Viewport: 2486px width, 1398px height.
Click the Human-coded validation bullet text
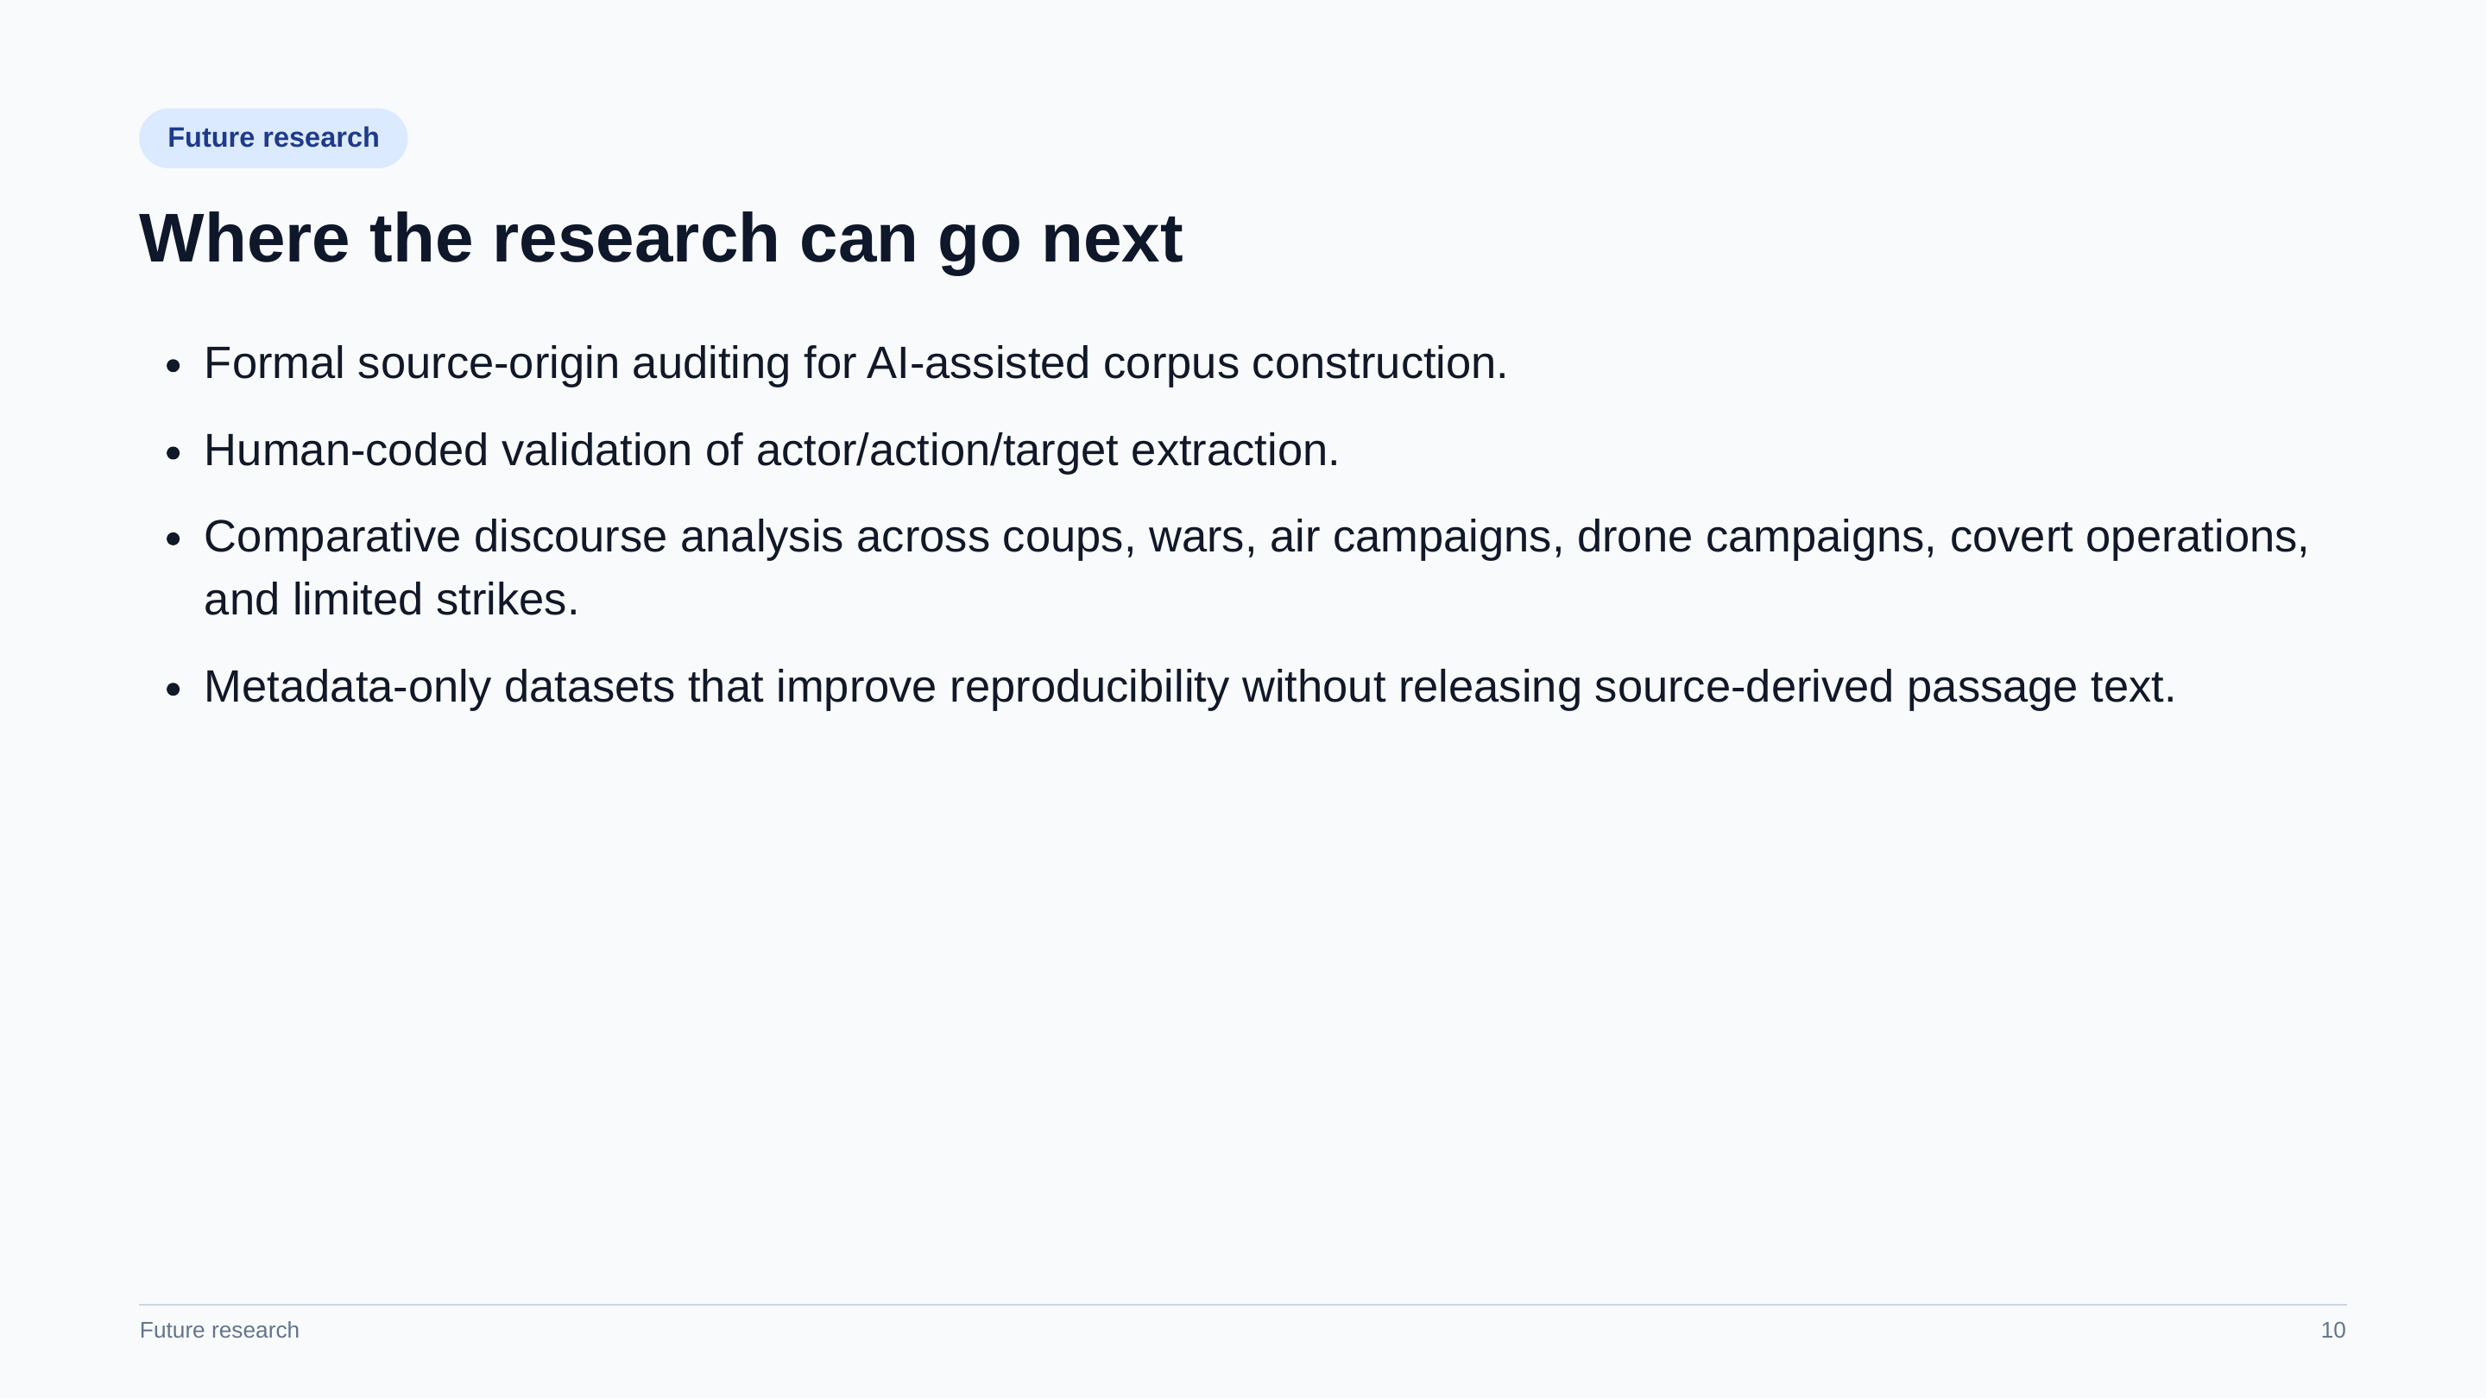tap(771, 450)
